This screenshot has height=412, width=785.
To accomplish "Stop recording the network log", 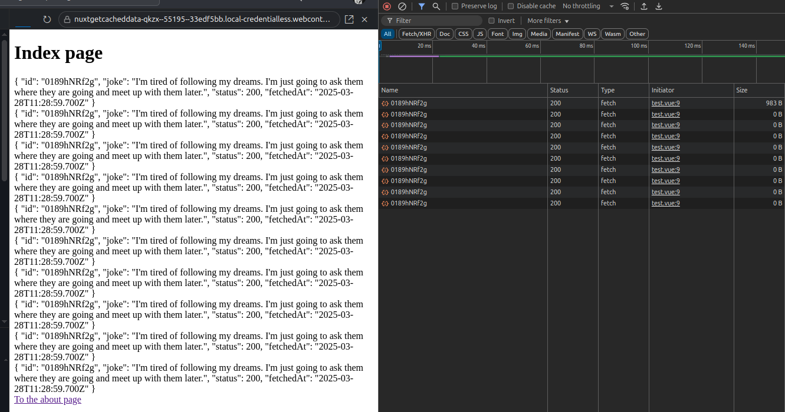I will tap(387, 6).
